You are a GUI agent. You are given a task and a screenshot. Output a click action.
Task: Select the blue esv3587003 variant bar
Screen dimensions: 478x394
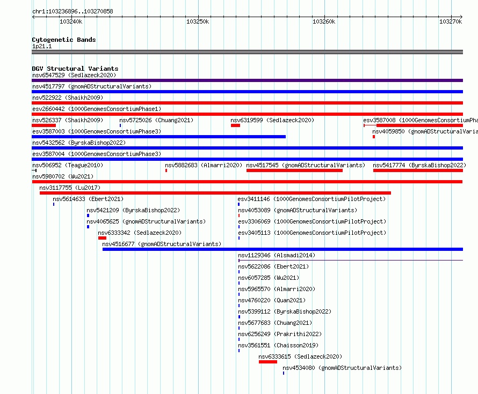[159, 137]
